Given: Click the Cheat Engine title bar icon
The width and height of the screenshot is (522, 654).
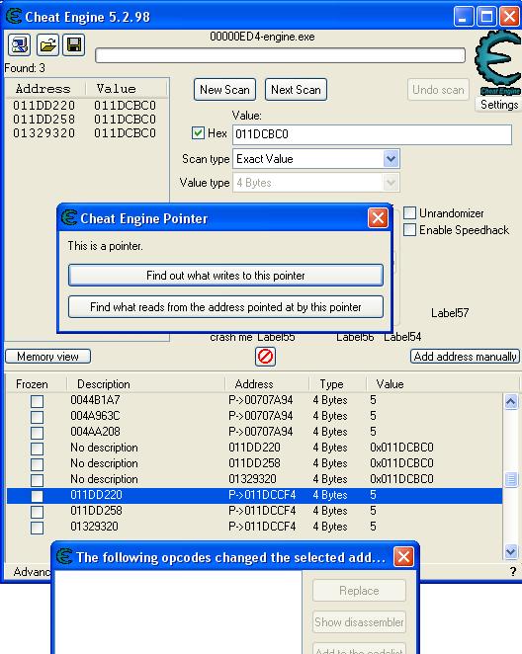Looking at the screenshot, I should pyautogui.click(x=14, y=17).
